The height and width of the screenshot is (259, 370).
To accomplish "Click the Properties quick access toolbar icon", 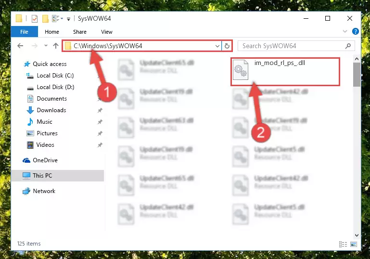I will [35, 18].
